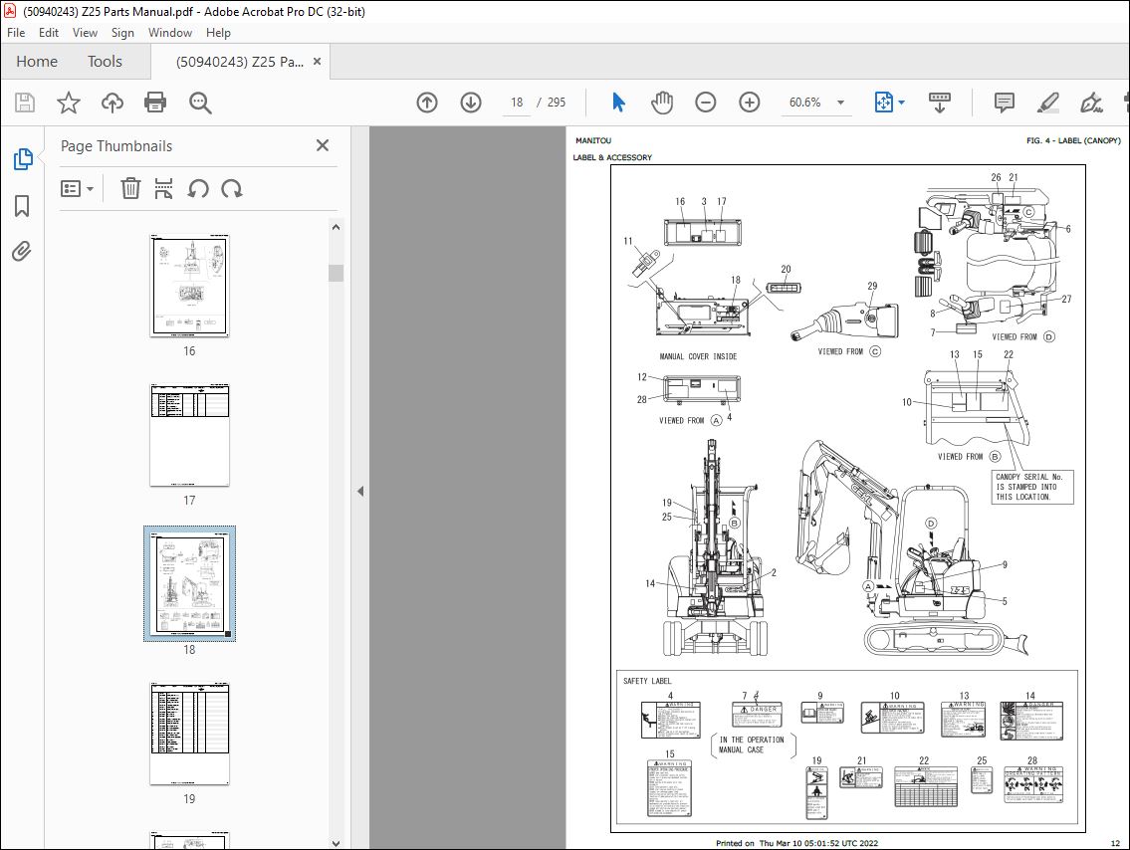Click the 'SAFETY LABEL' section heading
This screenshot has width=1130, height=850.
pos(647,681)
